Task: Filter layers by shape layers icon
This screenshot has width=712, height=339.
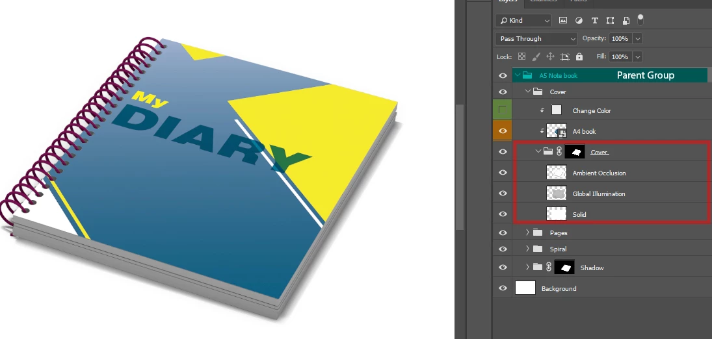Action: click(611, 20)
